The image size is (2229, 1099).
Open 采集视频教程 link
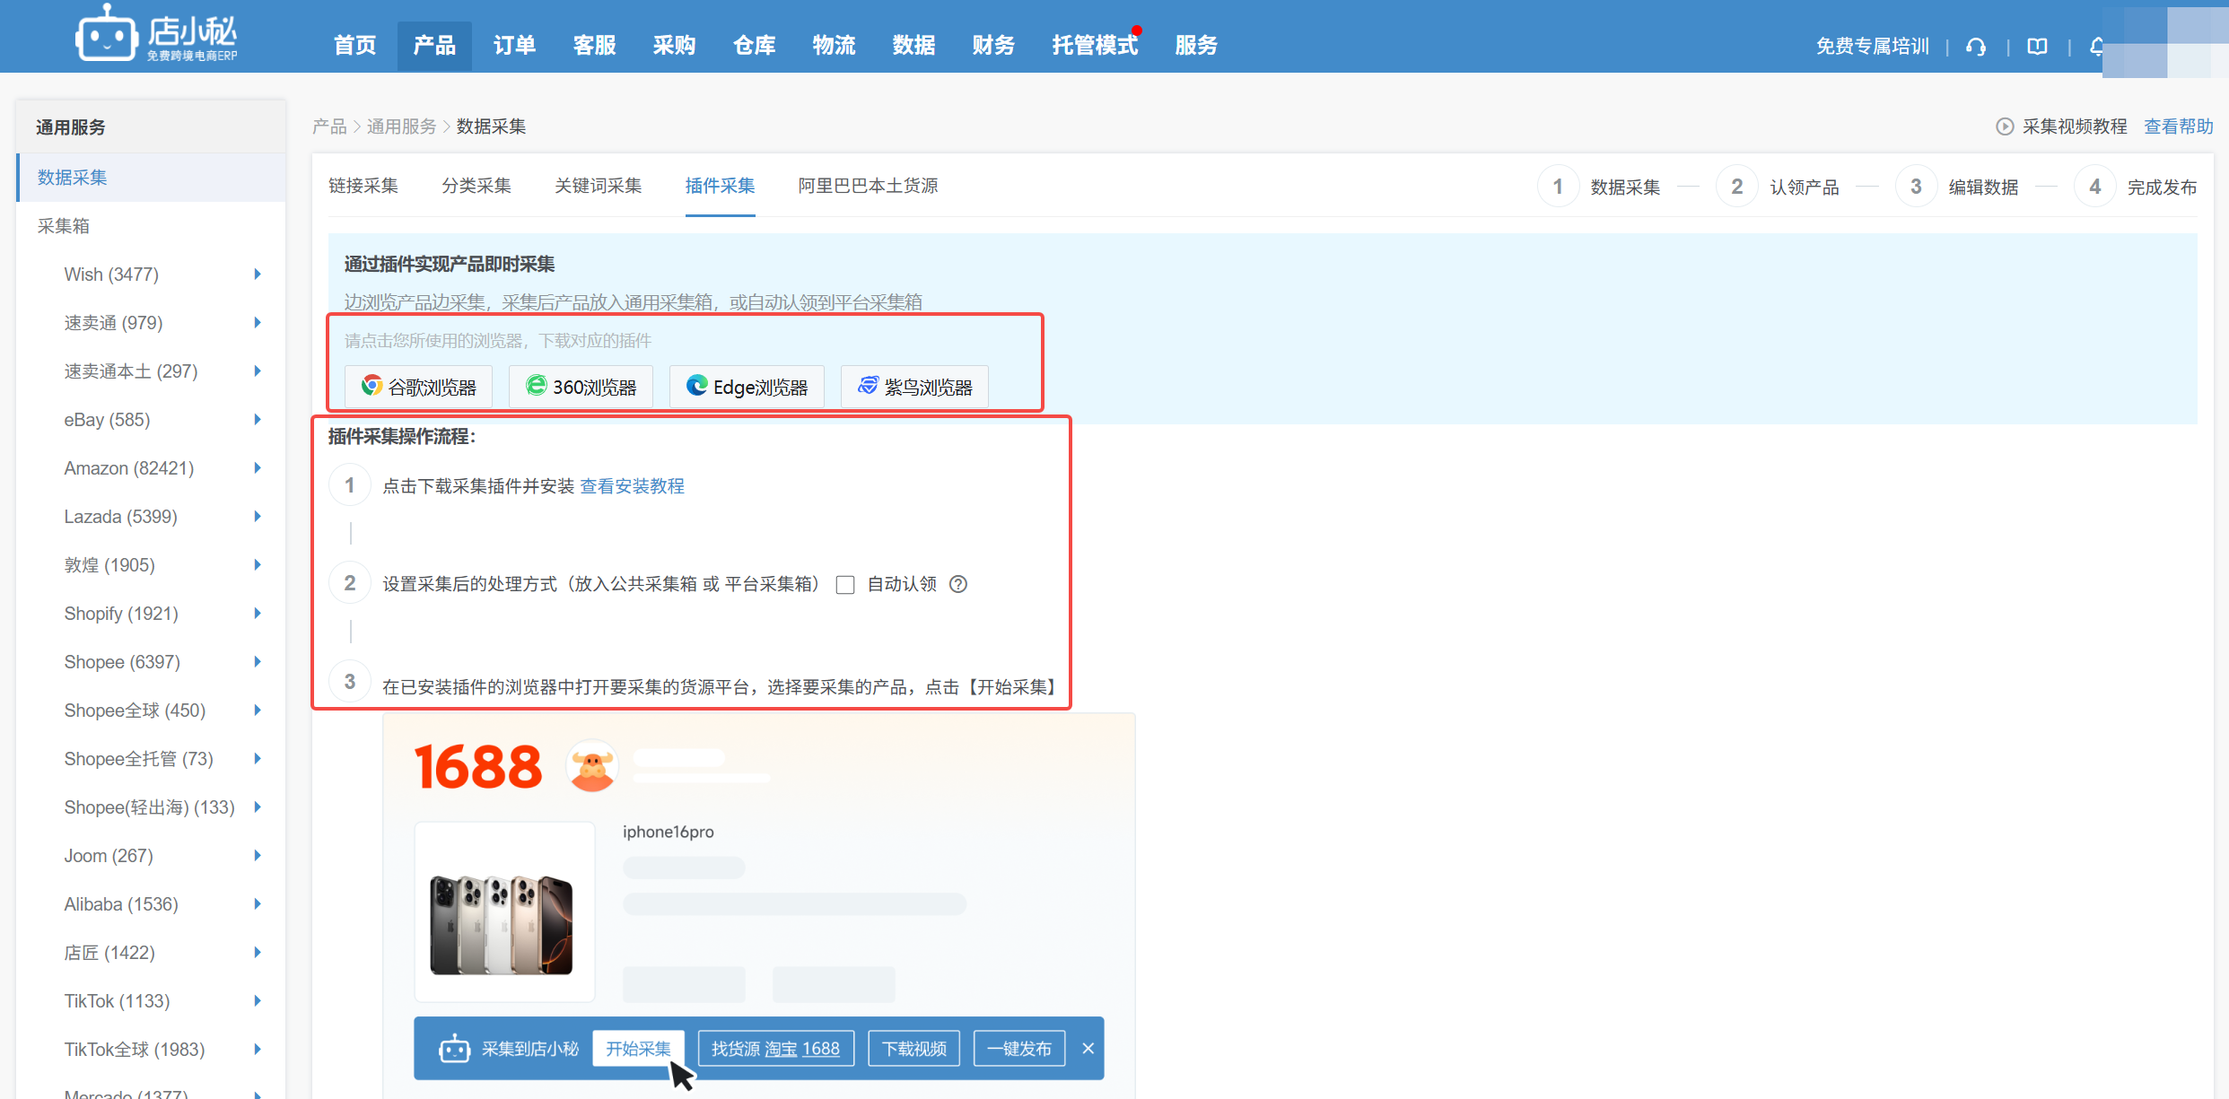tap(2075, 126)
